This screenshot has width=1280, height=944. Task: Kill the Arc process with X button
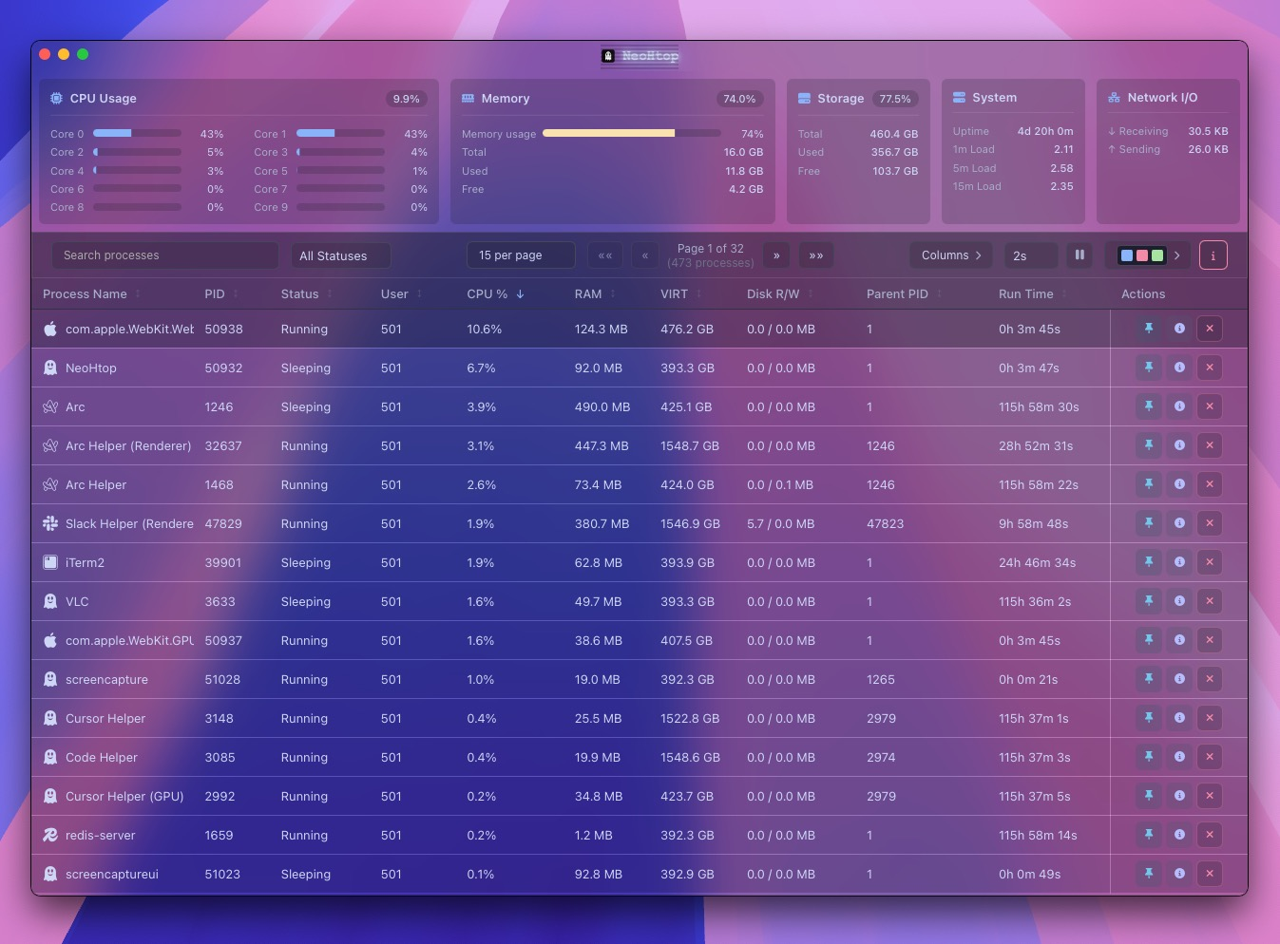pyautogui.click(x=1209, y=406)
